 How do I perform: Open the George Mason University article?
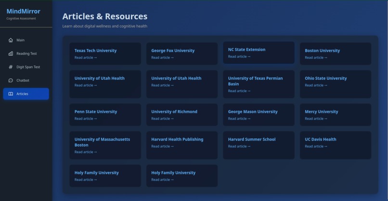[259, 115]
